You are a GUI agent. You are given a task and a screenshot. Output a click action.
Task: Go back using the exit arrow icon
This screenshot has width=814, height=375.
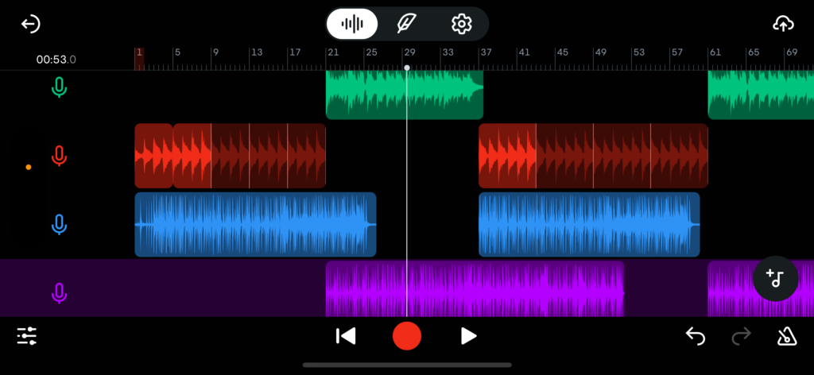[x=31, y=25]
